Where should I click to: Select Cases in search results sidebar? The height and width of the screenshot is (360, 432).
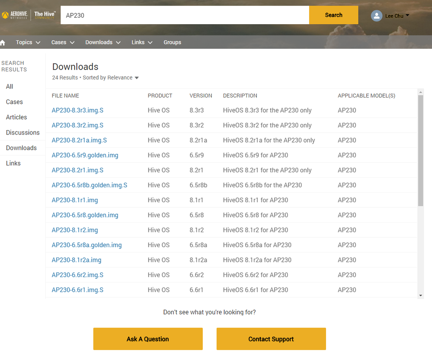pos(14,102)
